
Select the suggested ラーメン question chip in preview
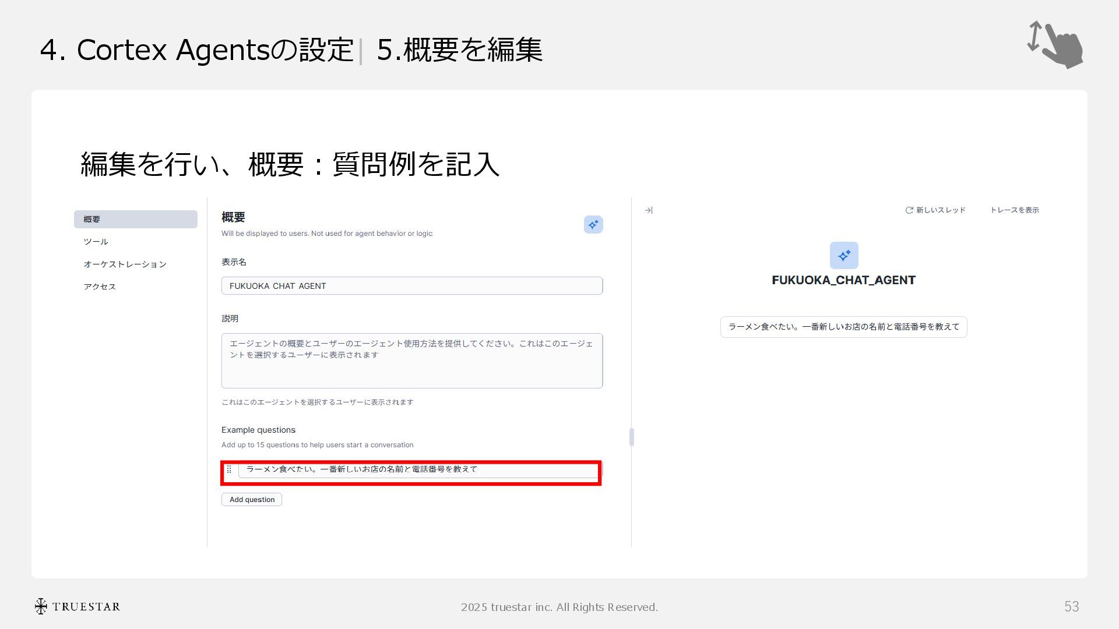[843, 327]
